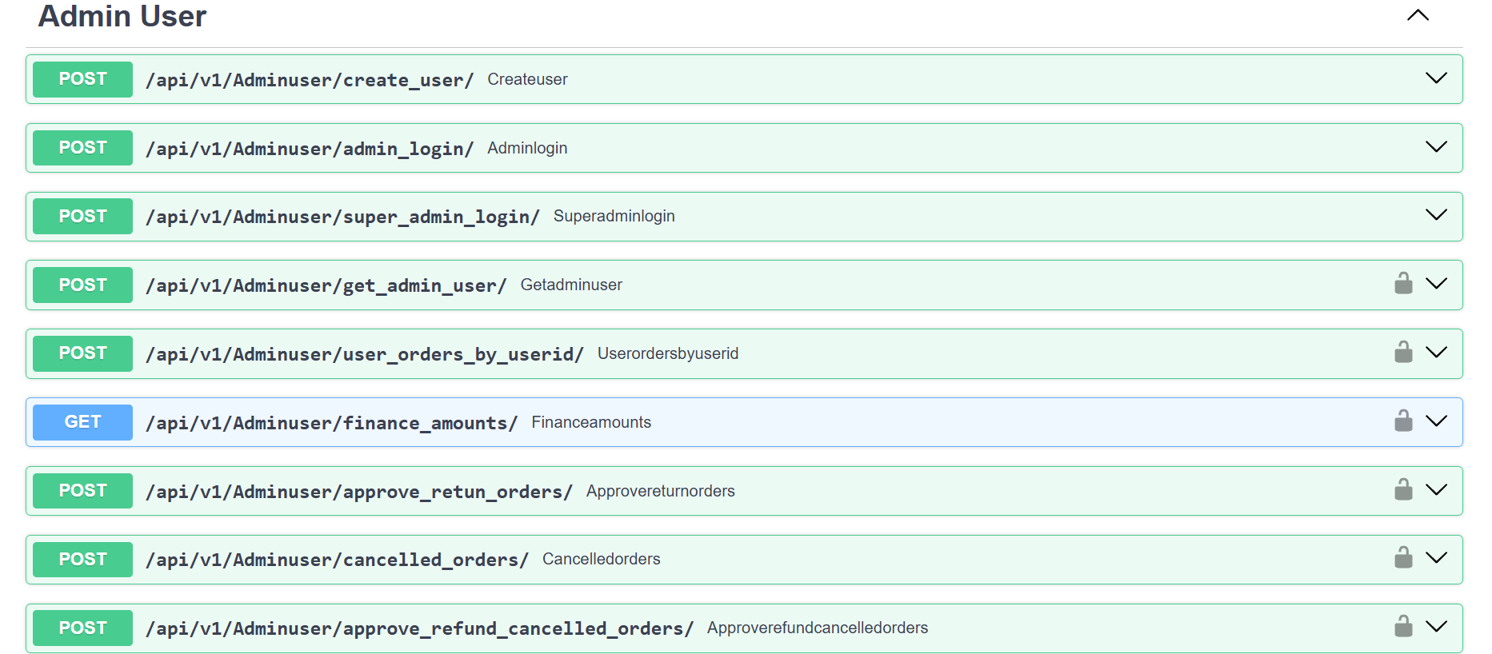
Task: Open the /api/v1/Adminuser/approve_refund_cancelled_orders/ path
Action: (x=419, y=628)
